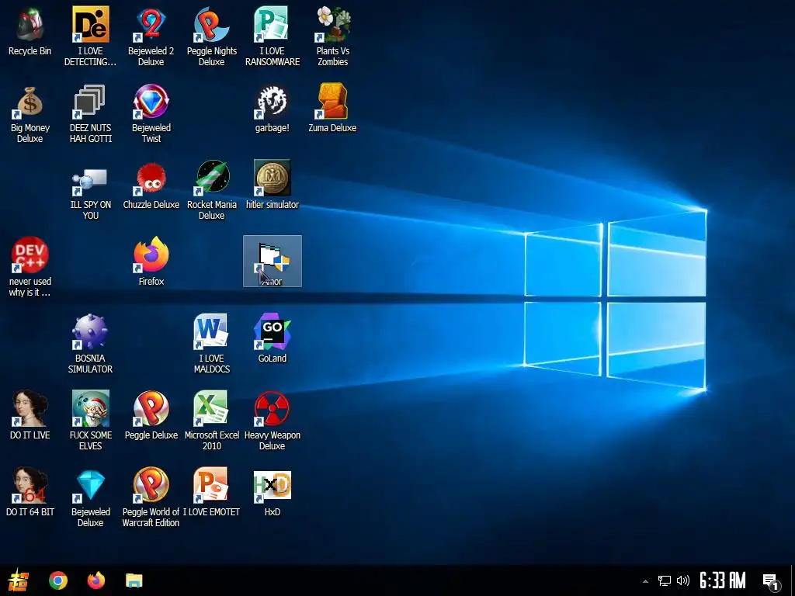Open the custom Start menu button
Screen dimensions: 795x596
coord(19,580)
